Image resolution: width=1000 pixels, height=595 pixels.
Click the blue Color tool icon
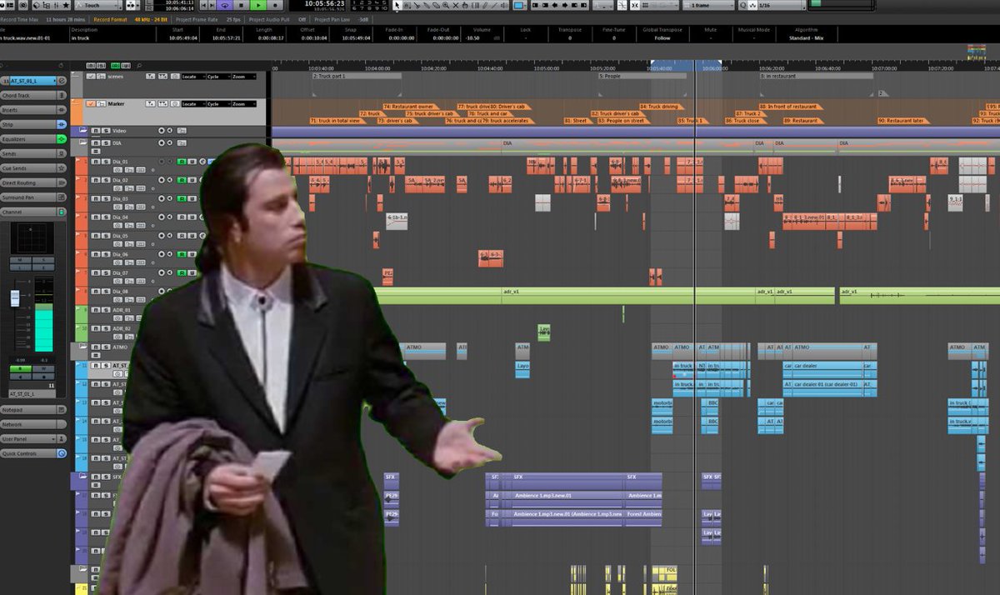point(519,5)
